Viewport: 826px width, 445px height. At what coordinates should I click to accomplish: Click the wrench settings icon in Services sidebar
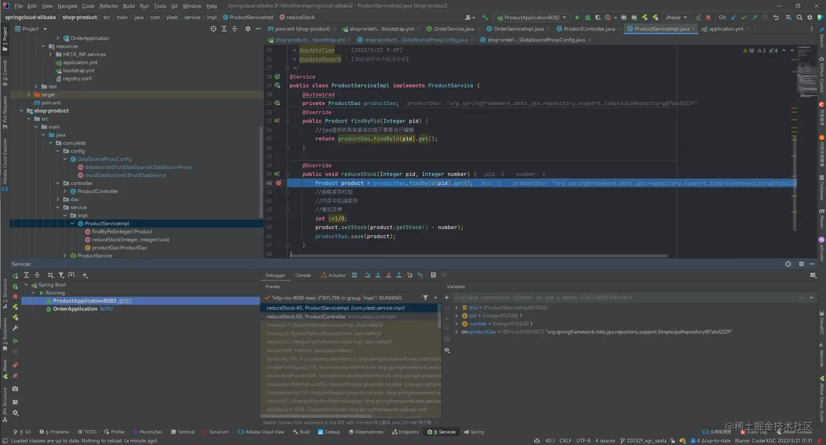click(x=15, y=328)
